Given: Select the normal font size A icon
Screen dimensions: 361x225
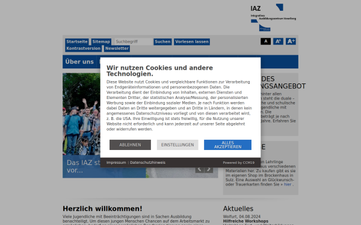Looking at the screenshot, I should point(265,41).
